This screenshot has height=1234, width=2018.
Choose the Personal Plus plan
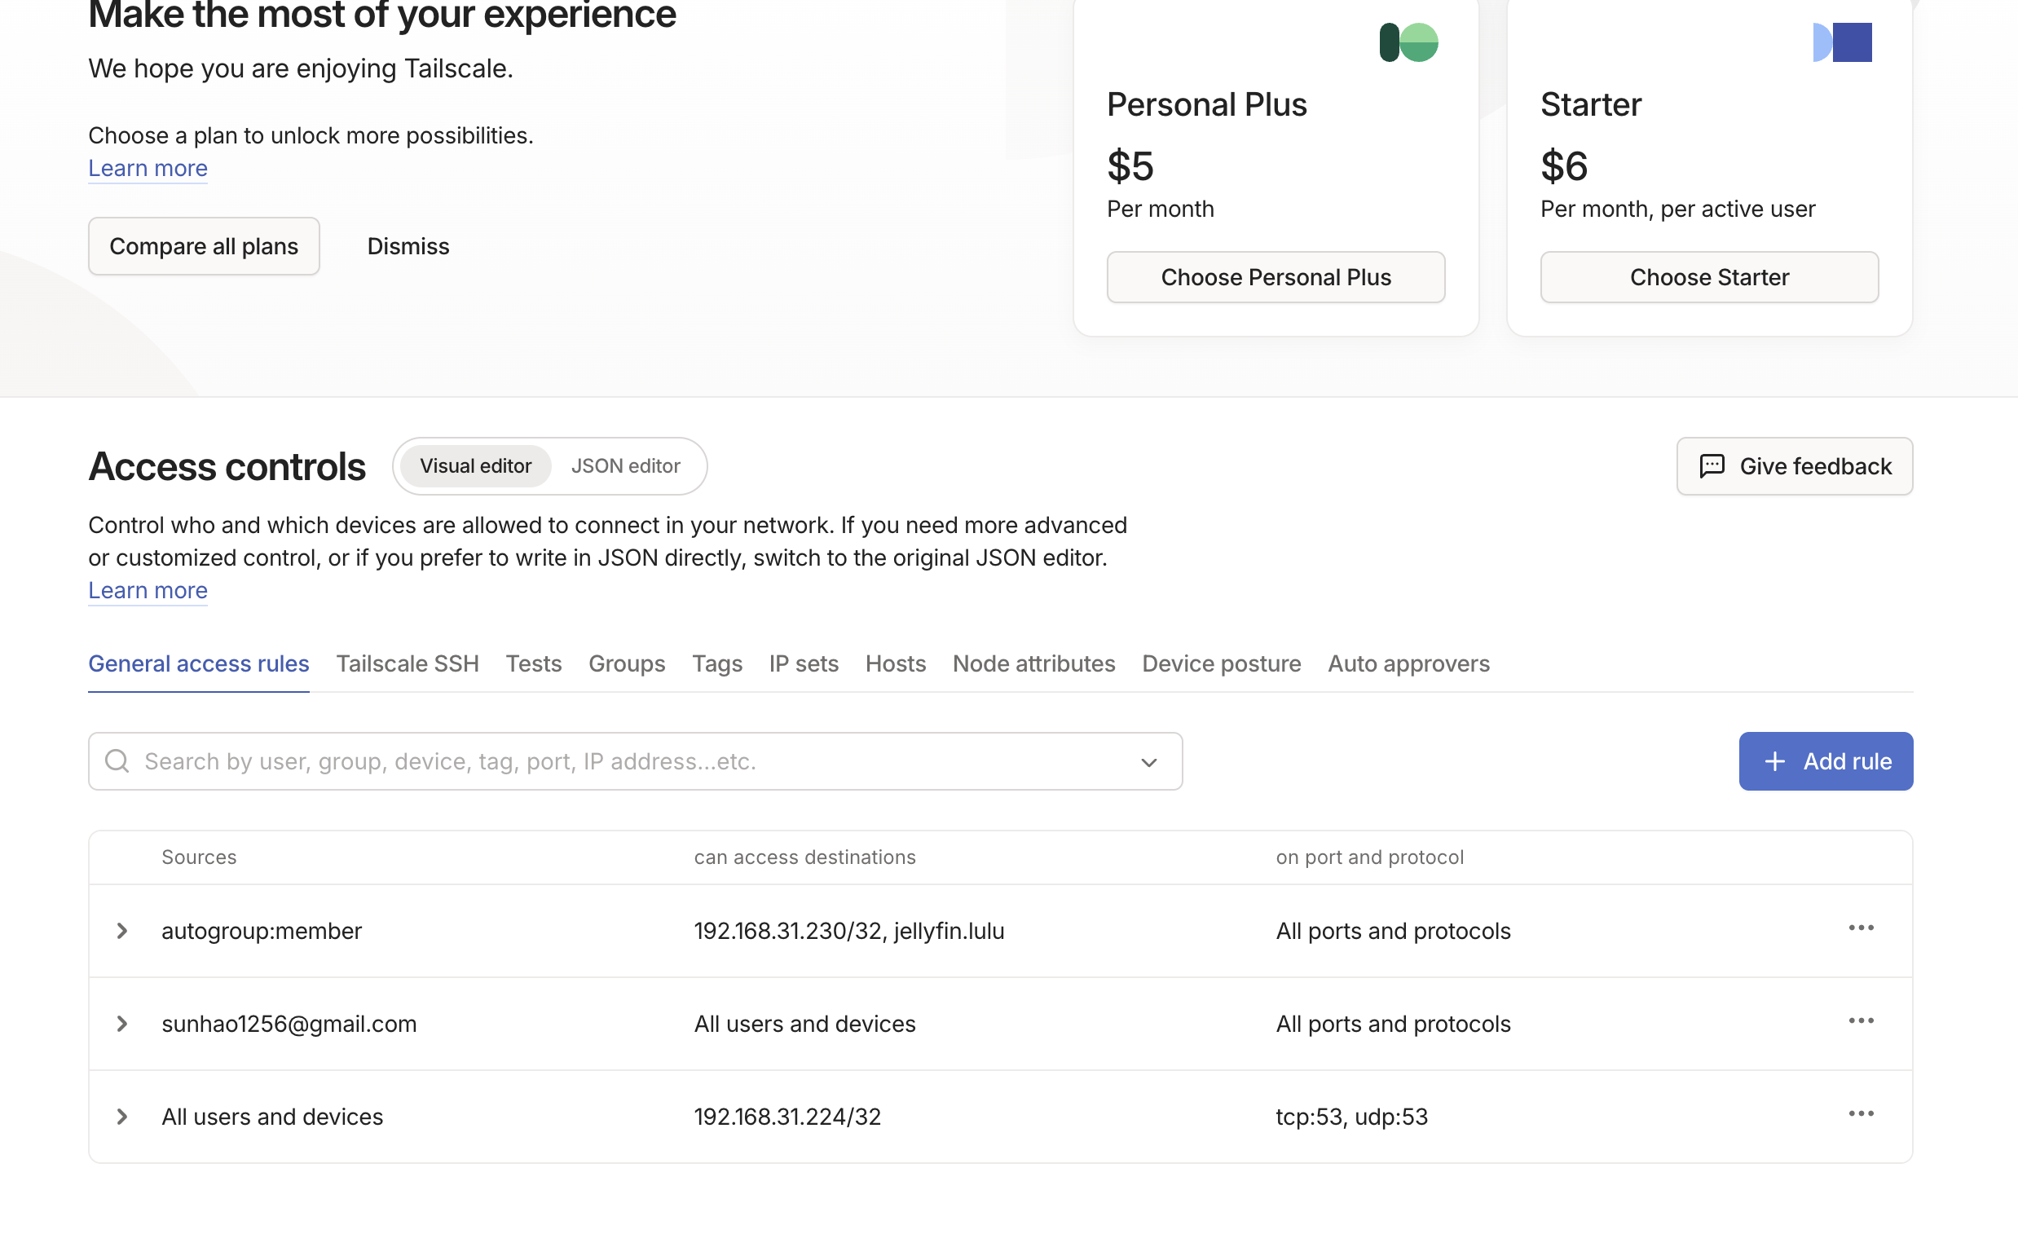(x=1276, y=278)
